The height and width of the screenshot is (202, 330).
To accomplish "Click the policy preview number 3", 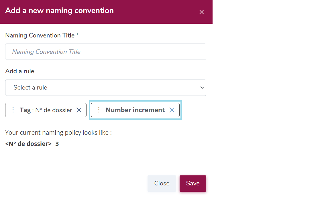I will 57,143.
